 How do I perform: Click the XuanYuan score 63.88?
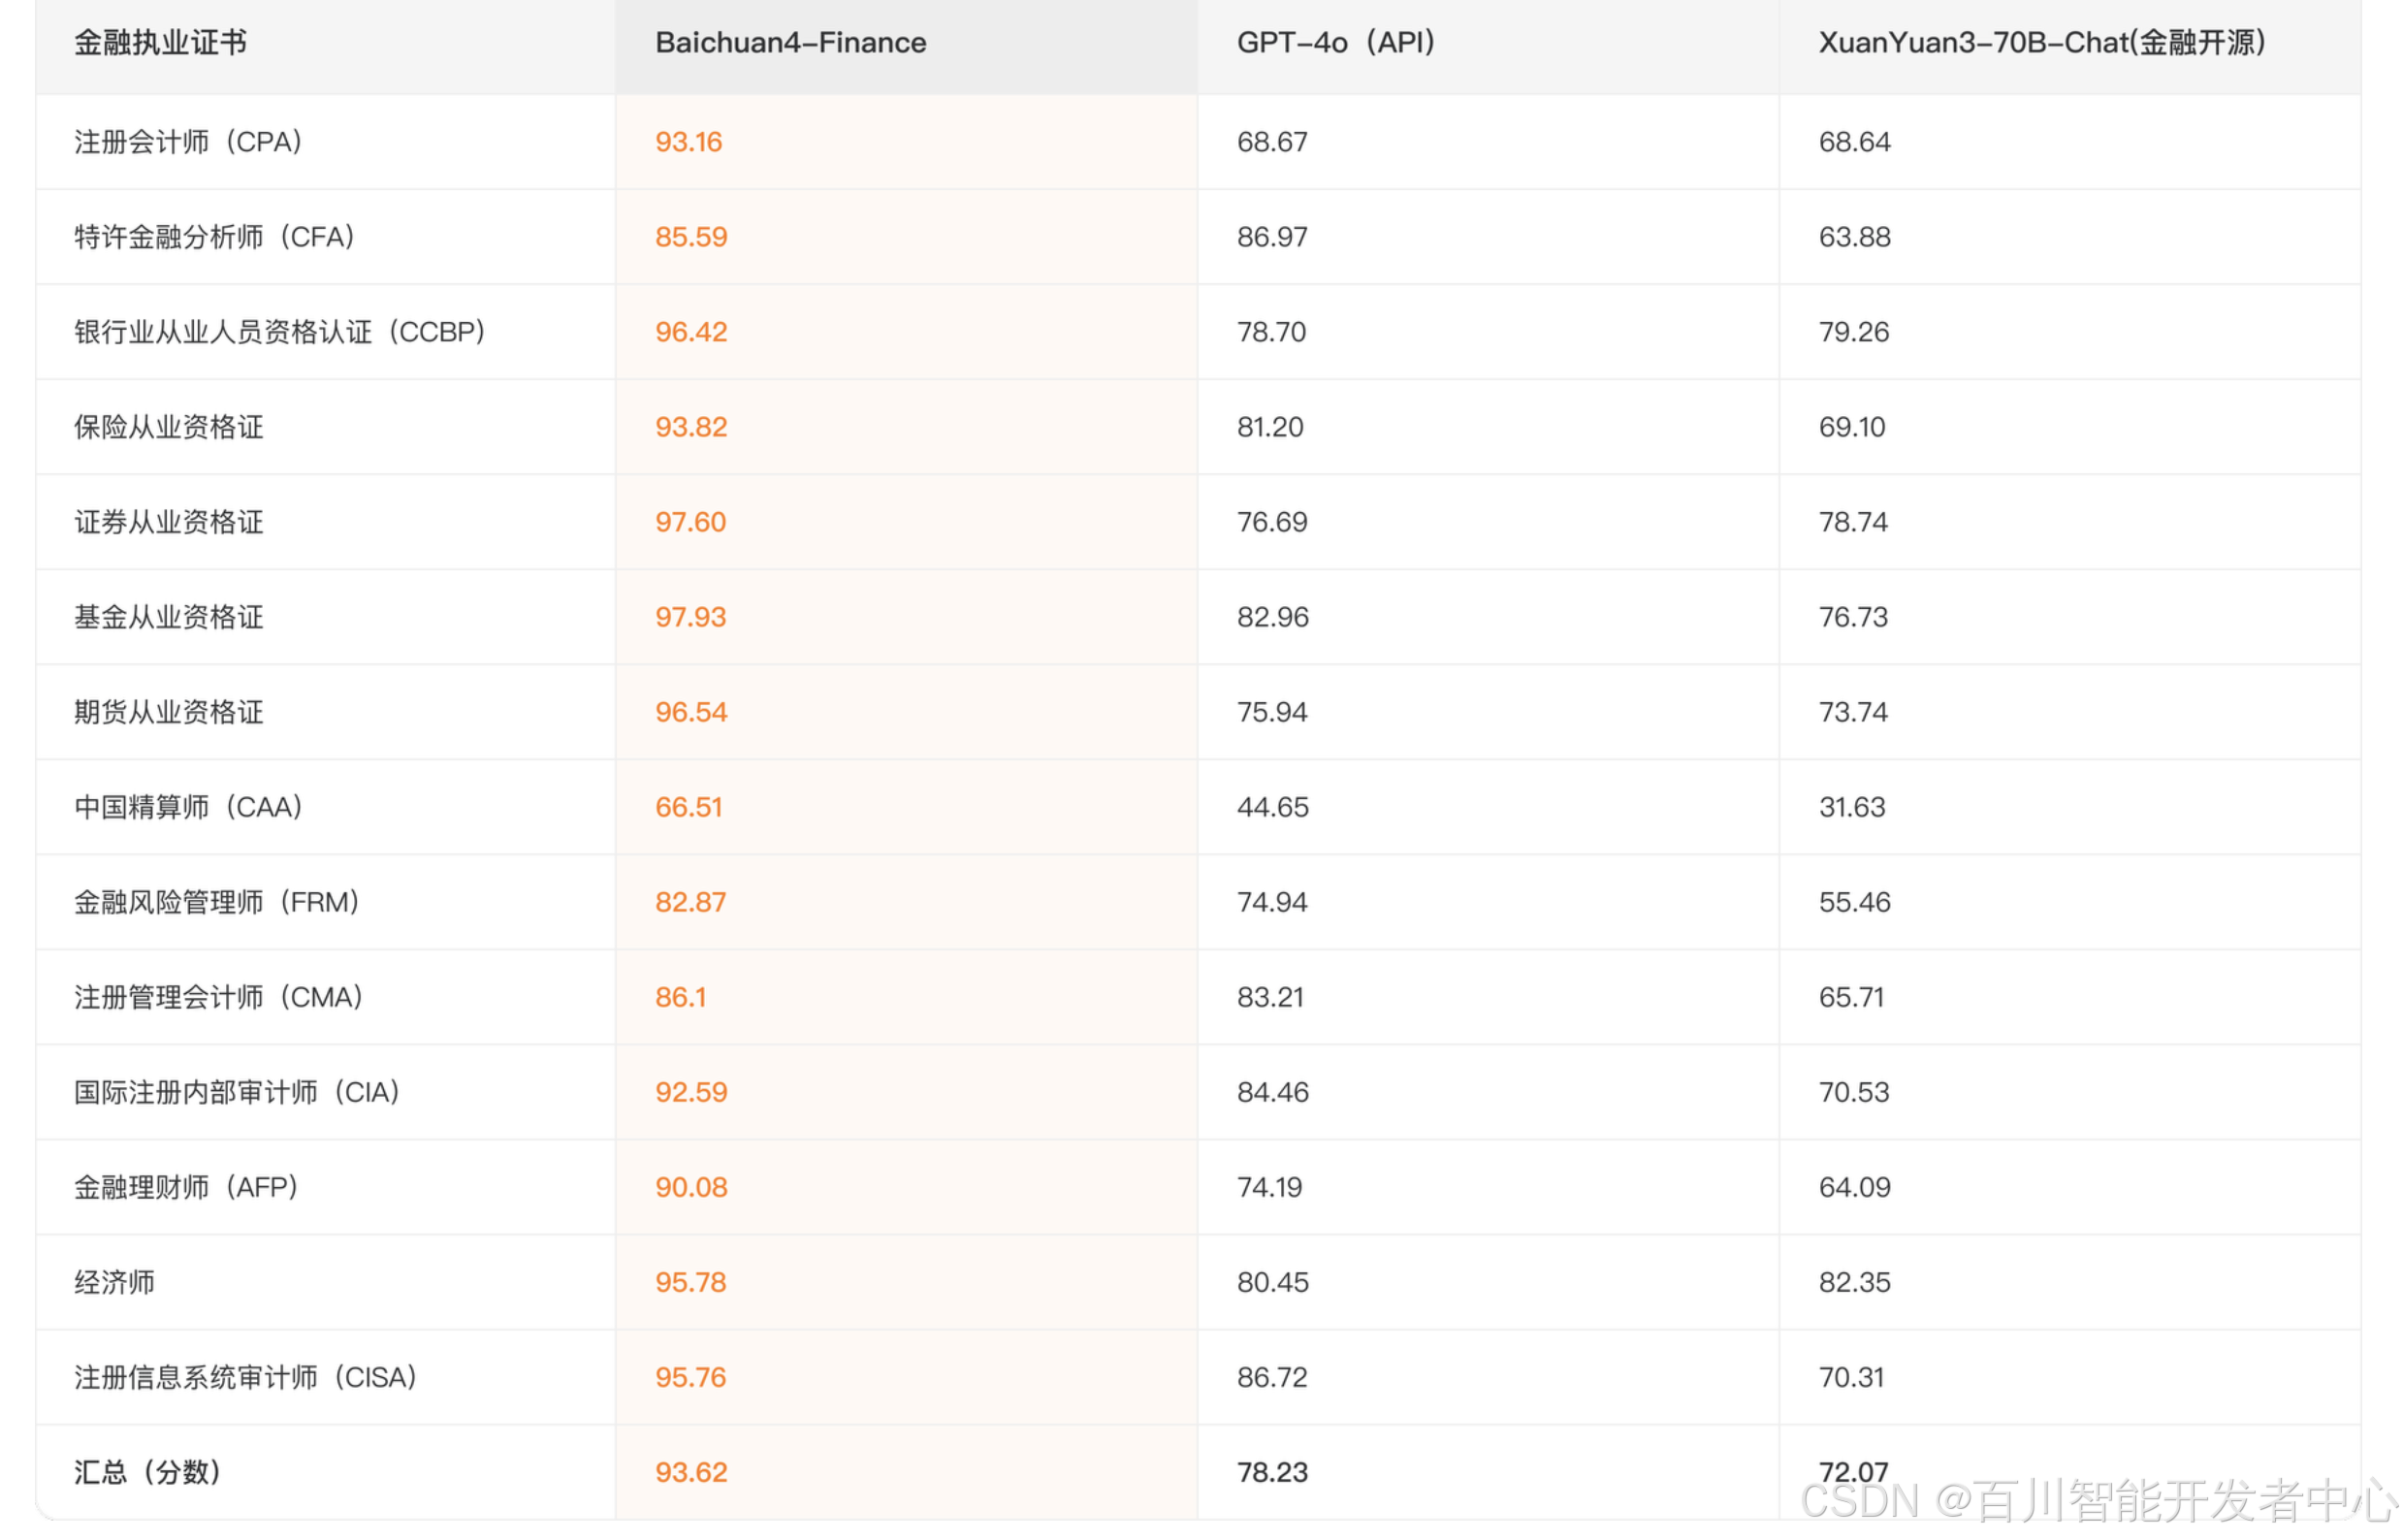(1854, 237)
